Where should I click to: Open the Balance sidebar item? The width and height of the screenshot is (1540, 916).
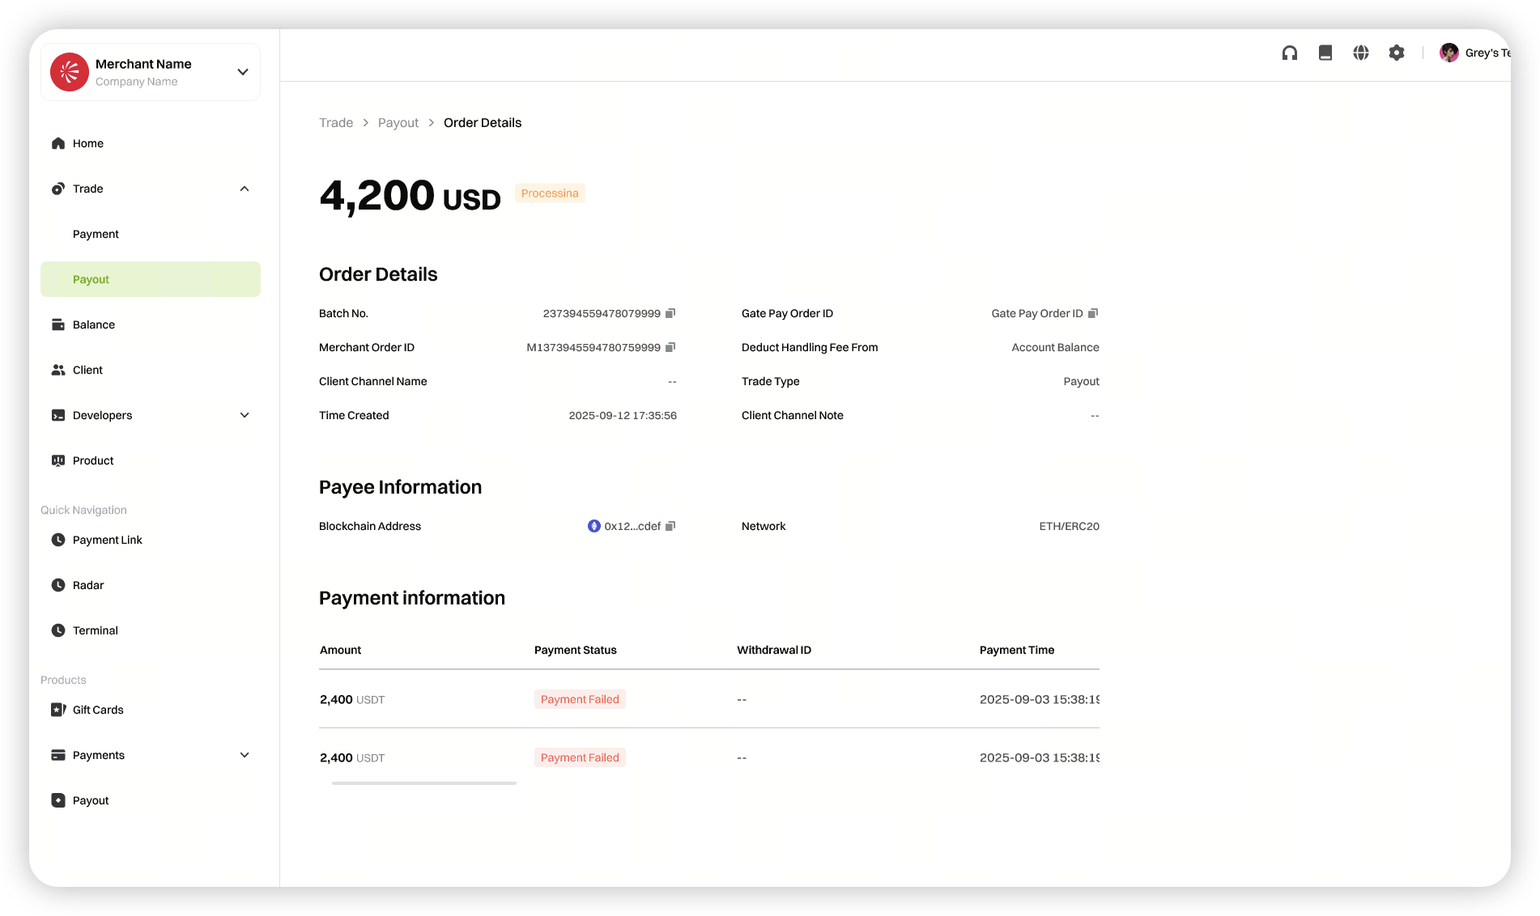click(94, 324)
